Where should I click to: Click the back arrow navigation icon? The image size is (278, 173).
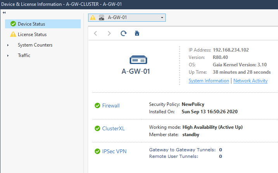[x=96, y=33]
